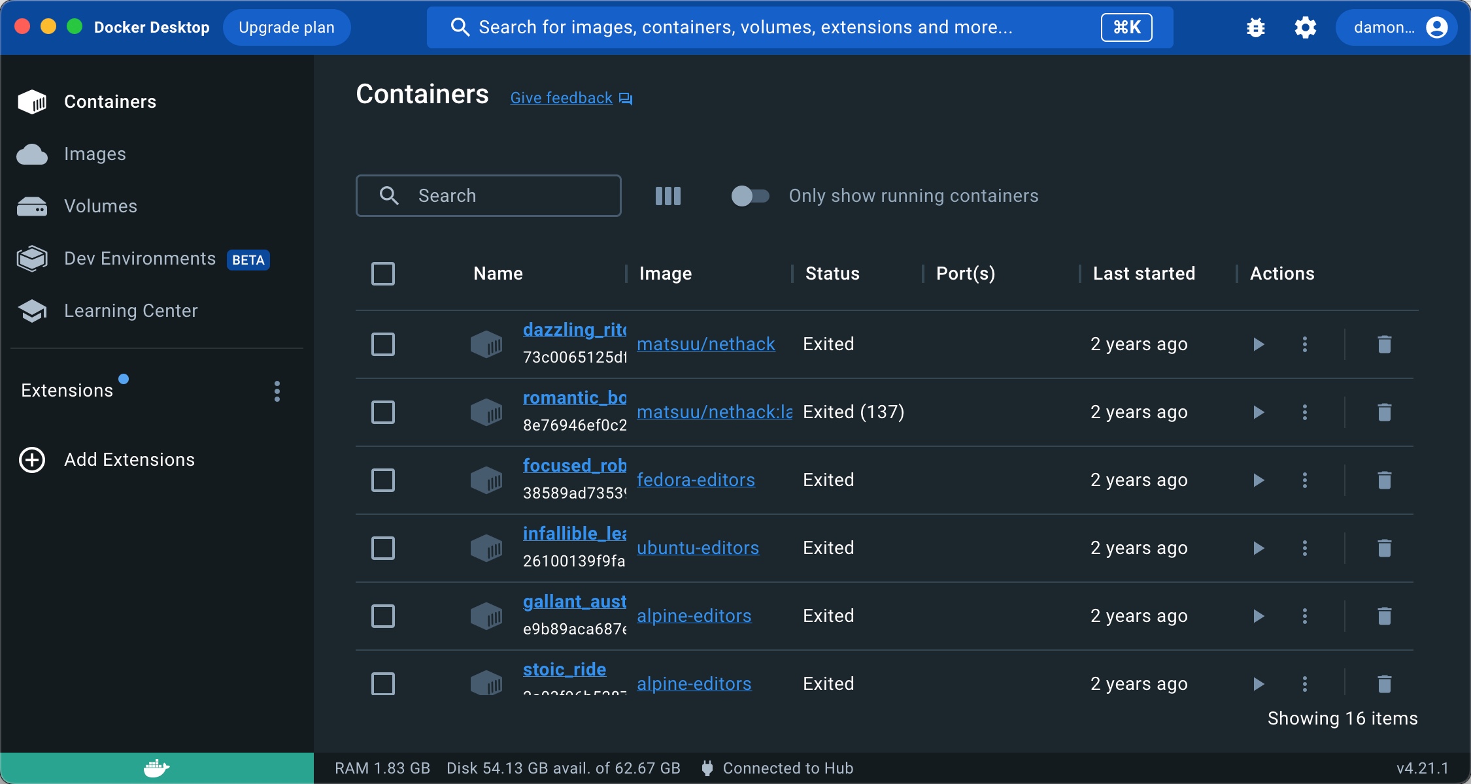Check the select-all containers checkbox

pyautogui.click(x=383, y=274)
